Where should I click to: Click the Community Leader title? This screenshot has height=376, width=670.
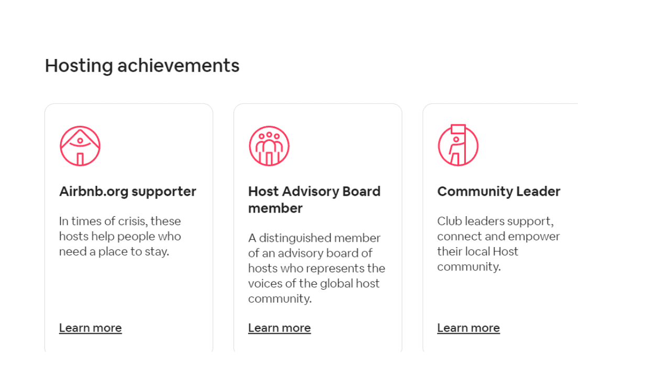pos(498,191)
